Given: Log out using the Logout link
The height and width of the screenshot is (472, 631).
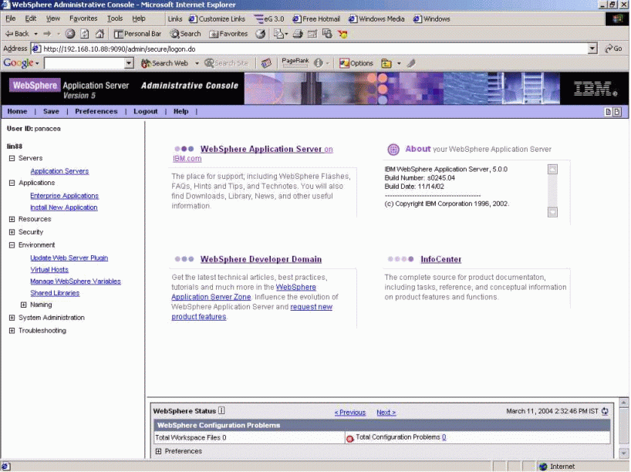Looking at the screenshot, I should (x=146, y=112).
